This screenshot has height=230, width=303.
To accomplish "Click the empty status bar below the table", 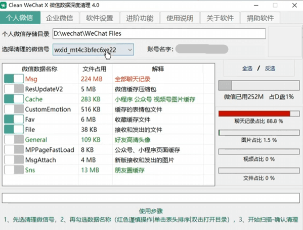I will [x=151, y=198].
